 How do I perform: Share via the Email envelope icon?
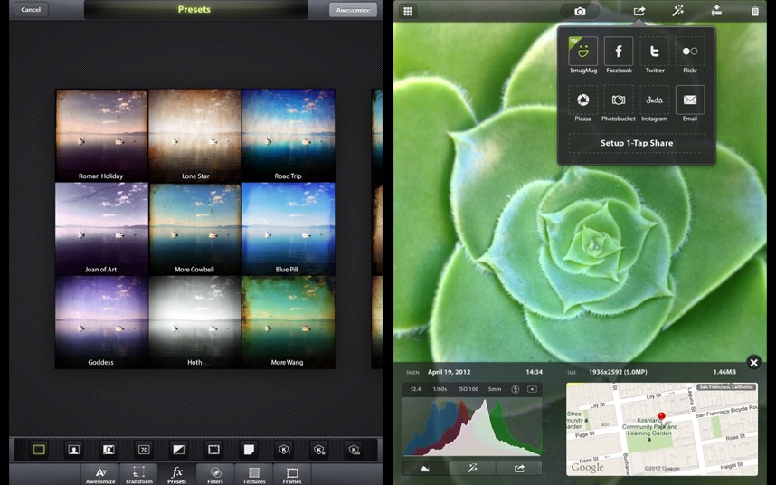pos(690,100)
